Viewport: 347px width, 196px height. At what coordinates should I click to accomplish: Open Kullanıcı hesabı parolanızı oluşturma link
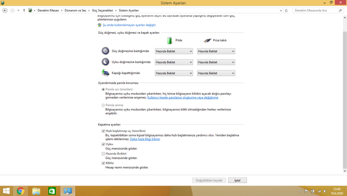(183, 98)
